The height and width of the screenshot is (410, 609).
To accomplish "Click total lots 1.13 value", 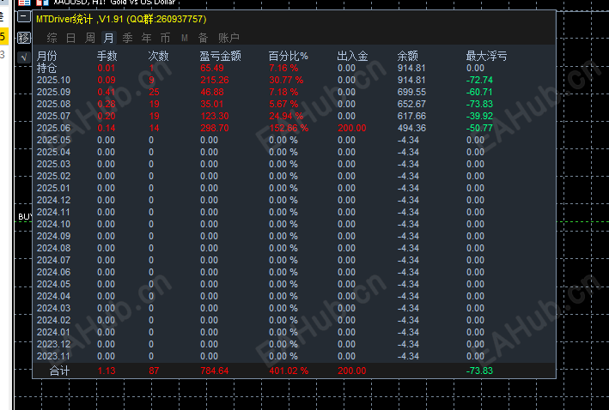I will 107,371.
